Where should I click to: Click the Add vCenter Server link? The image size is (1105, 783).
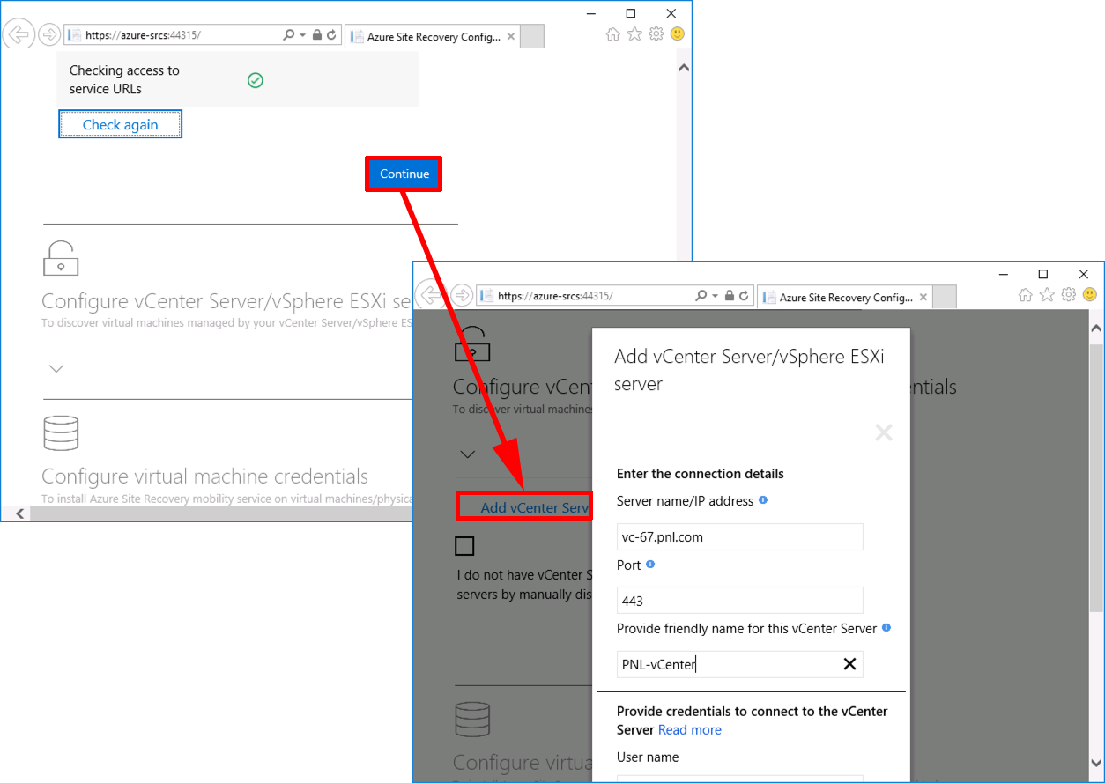534,508
